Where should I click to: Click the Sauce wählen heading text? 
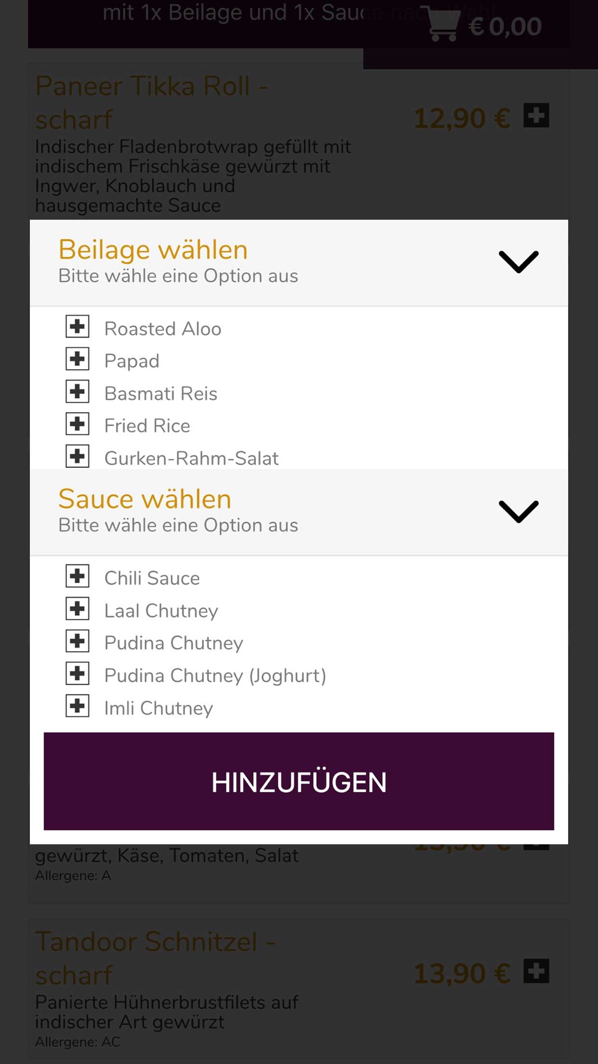click(145, 499)
